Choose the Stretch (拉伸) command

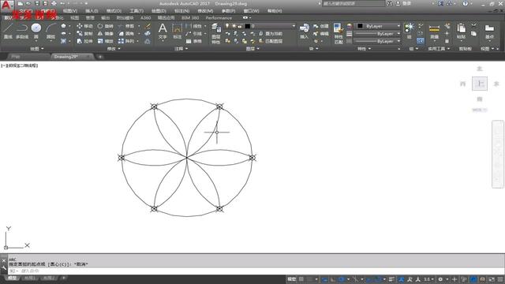[x=84, y=41]
